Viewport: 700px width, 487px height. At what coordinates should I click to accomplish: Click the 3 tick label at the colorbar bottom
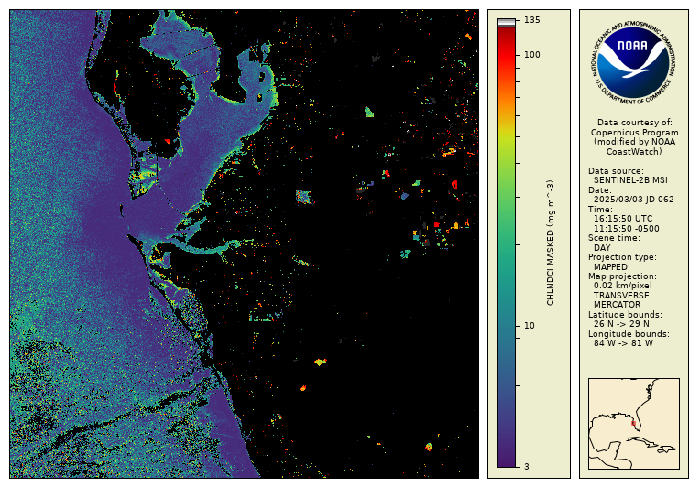(526, 467)
